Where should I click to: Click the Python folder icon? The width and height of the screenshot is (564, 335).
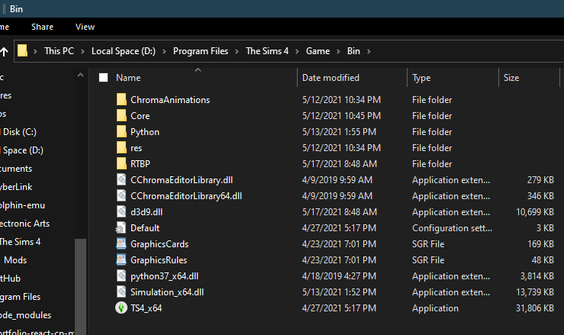121,132
